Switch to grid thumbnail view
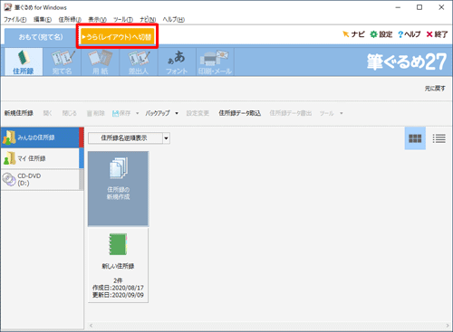Viewport: 453px width, 332px height. click(x=415, y=138)
